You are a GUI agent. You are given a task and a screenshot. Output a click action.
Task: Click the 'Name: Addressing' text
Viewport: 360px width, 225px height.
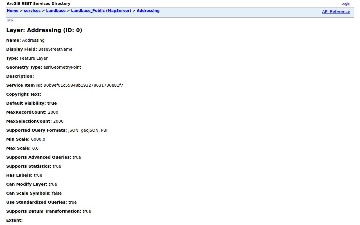[x=25, y=40]
